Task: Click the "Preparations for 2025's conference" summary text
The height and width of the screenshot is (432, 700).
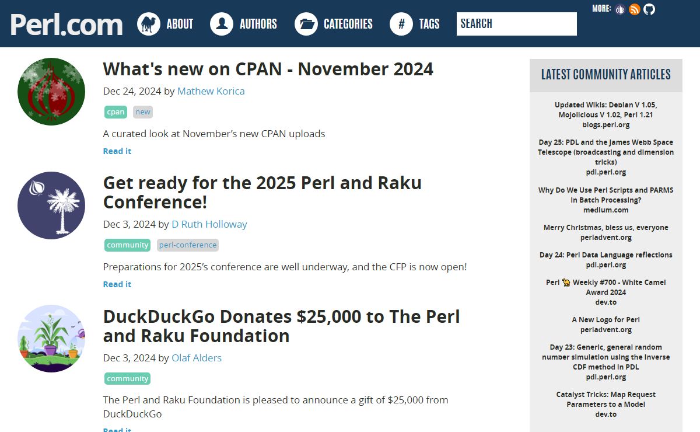Action: pos(285,267)
